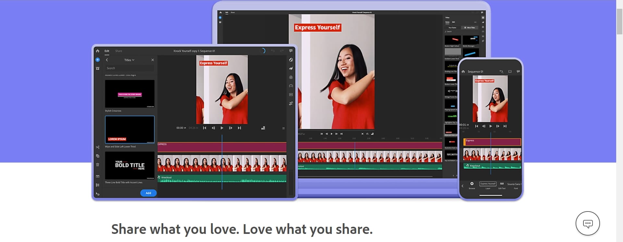The height and width of the screenshot is (242, 623).
Task: Click the Express Yourself layer field on the phone
Action: 488,184
